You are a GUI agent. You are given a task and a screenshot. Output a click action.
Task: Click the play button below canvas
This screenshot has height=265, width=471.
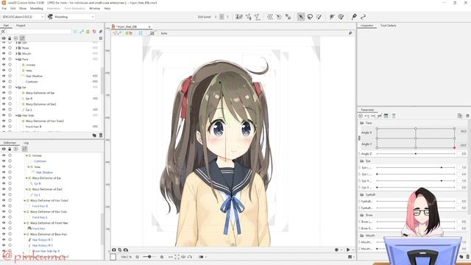[348, 250]
